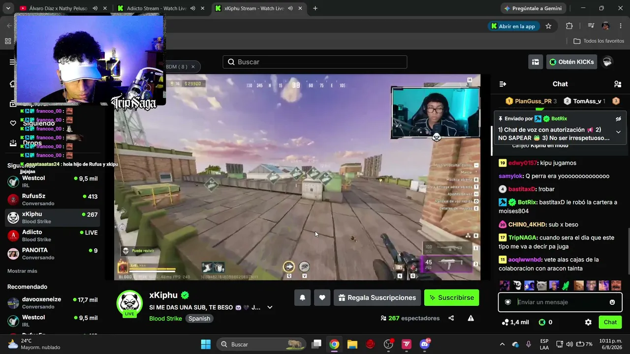Open the emoji picker in message box

[612, 302]
